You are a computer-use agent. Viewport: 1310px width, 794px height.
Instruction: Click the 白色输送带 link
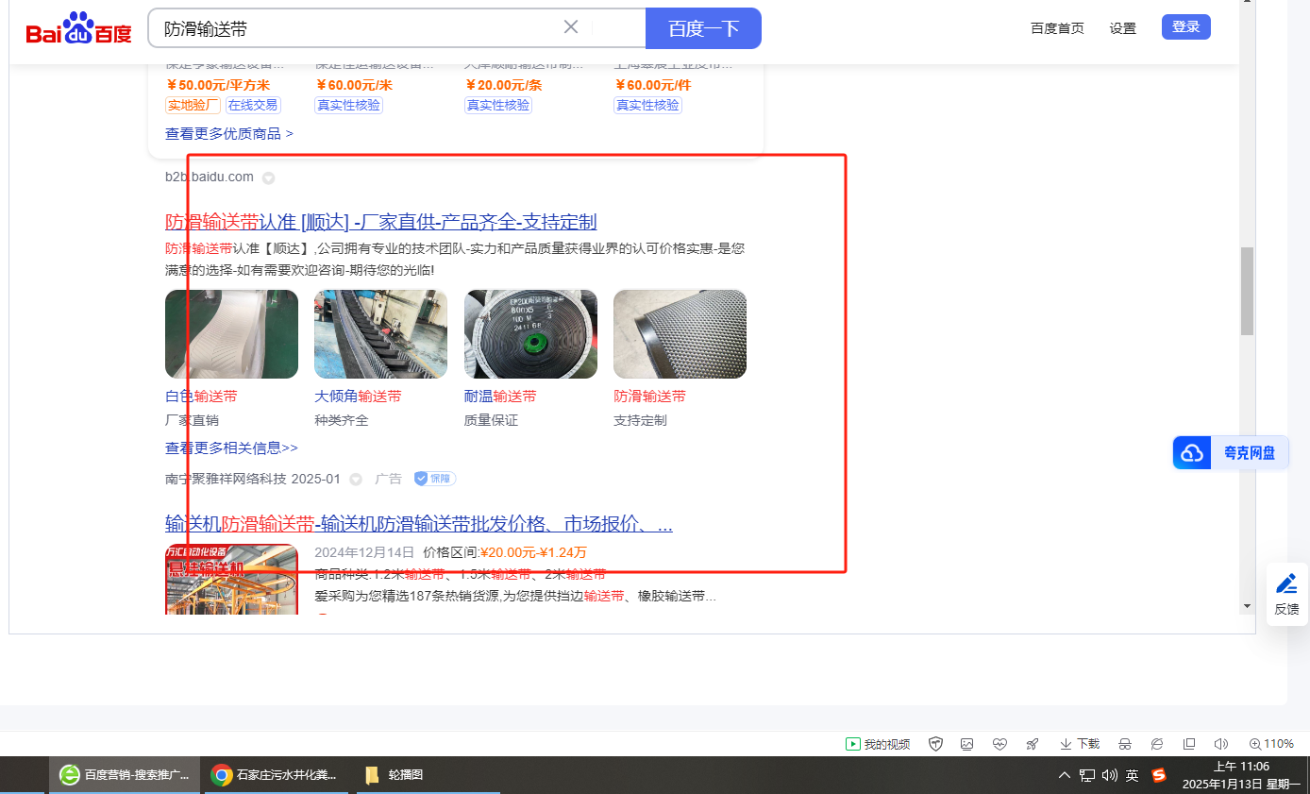point(201,397)
